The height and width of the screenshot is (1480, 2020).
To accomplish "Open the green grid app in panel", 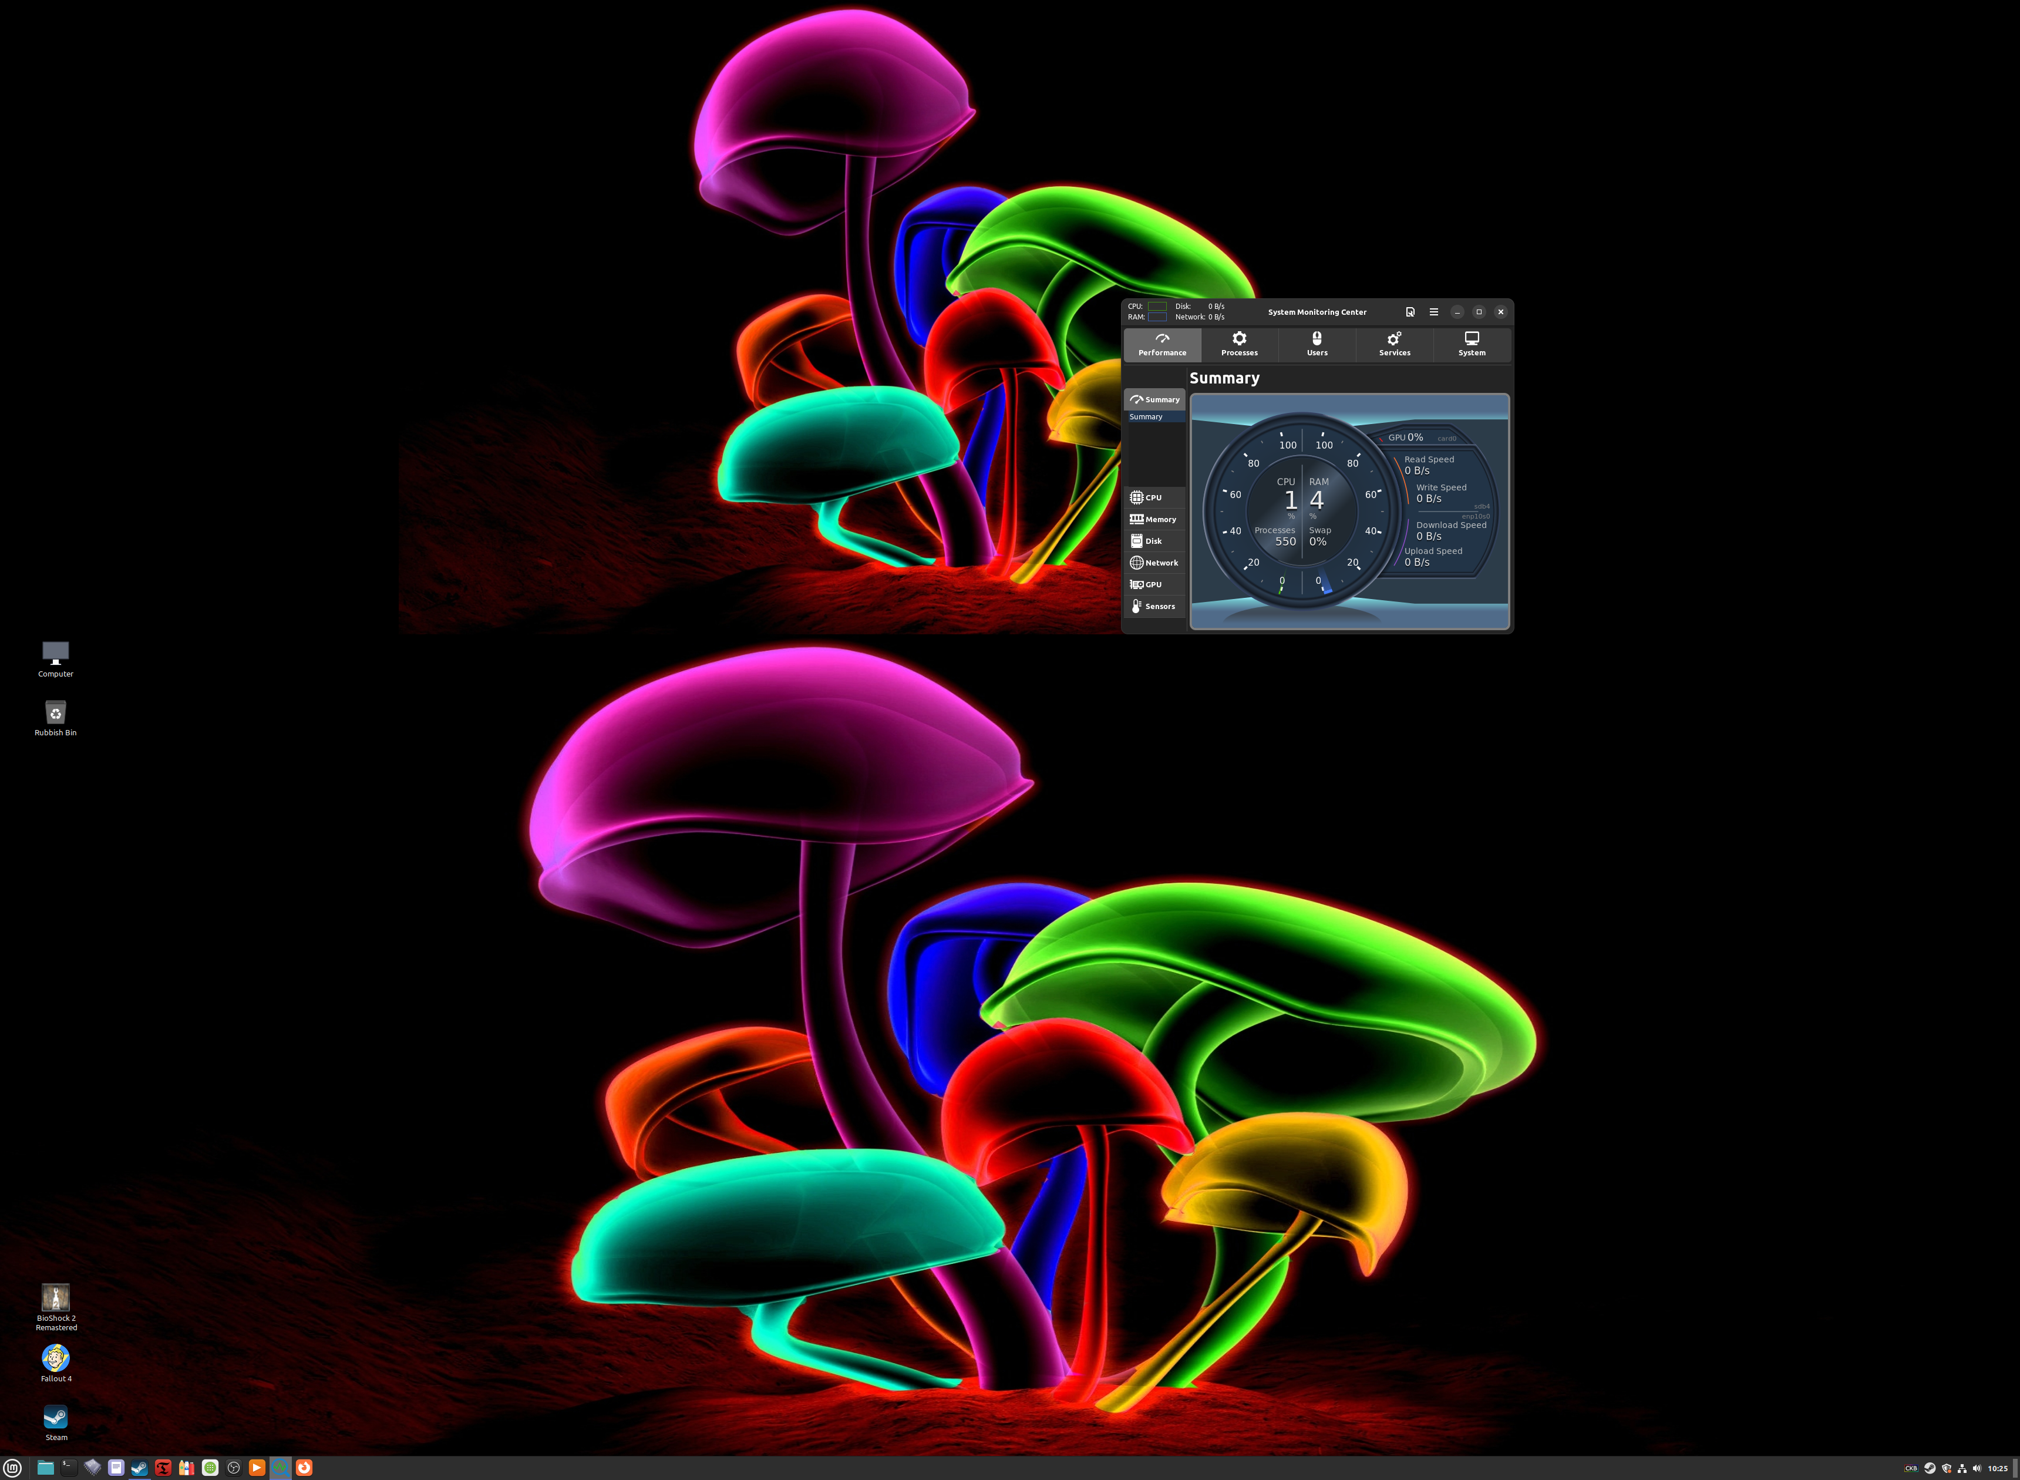I will [210, 1468].
